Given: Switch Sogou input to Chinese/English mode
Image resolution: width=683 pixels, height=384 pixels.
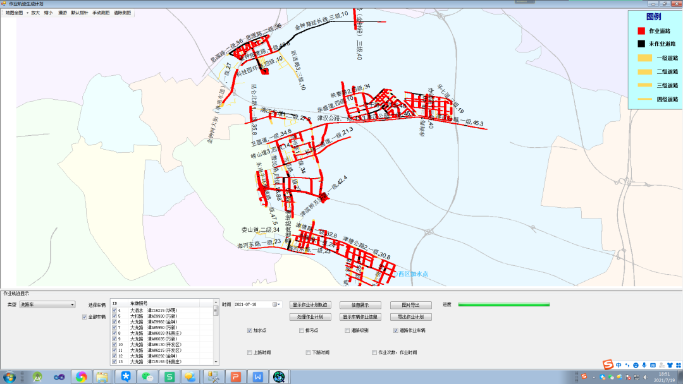Looking at the screenshot, I should 618,365.
